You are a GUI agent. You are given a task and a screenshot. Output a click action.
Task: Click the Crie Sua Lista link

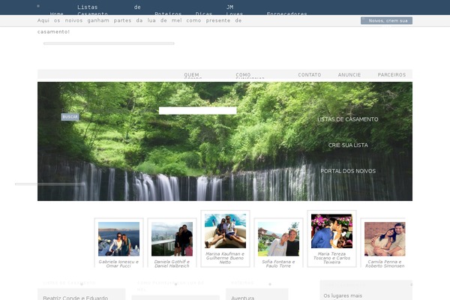348,145
